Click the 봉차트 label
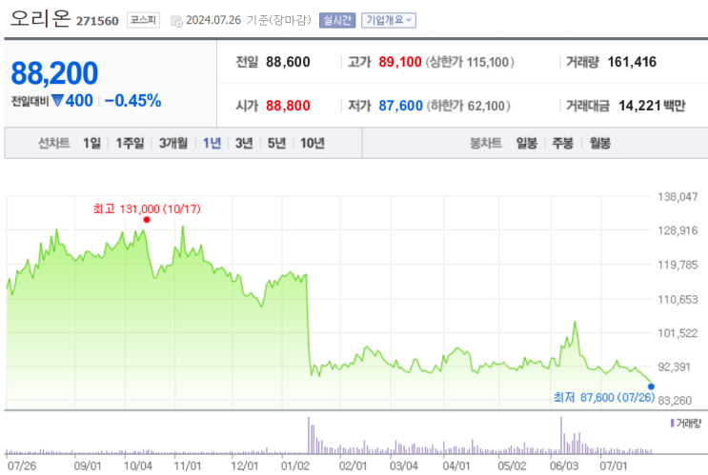 tap(486, 144)
